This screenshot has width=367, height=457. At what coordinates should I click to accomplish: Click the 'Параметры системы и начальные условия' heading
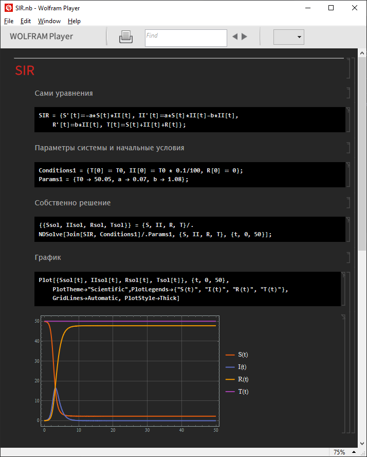pos(109,148)
